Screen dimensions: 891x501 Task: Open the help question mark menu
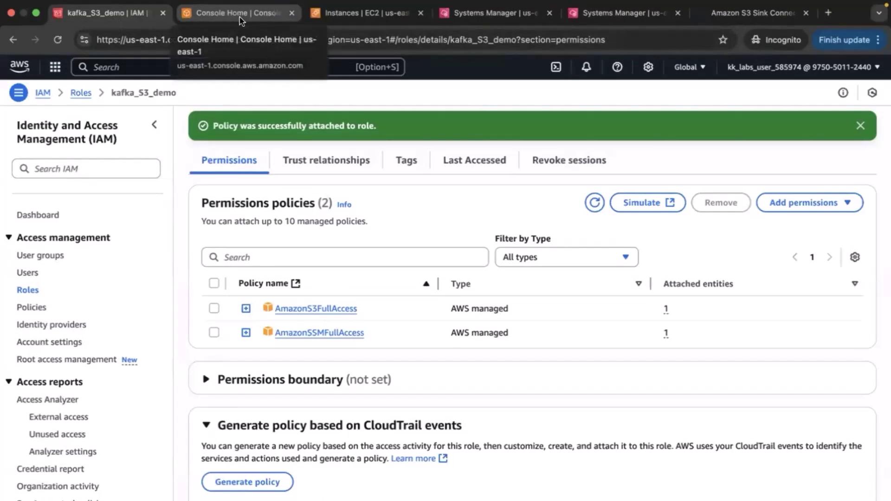617,67
